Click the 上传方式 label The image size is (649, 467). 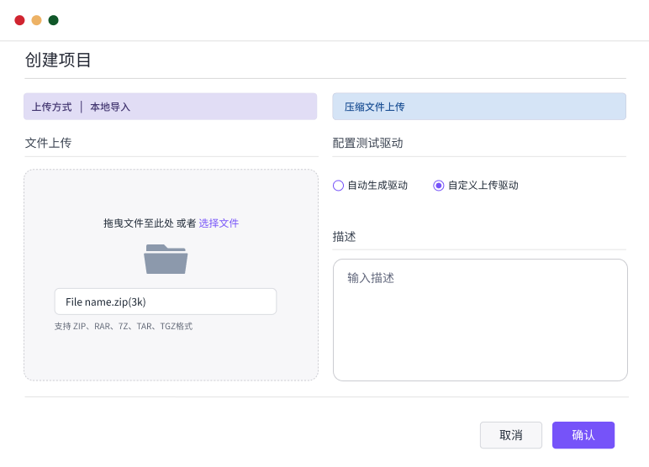[x=51, y=107]
